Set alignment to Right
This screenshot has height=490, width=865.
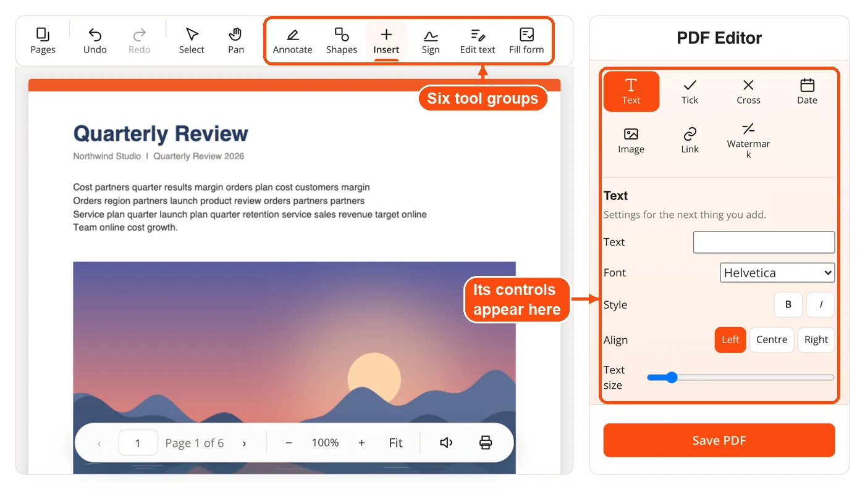click(x=816, y=340)
